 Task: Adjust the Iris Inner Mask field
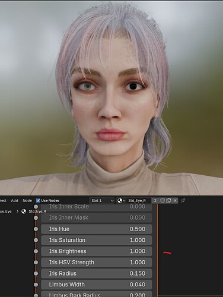coord(97,217)
